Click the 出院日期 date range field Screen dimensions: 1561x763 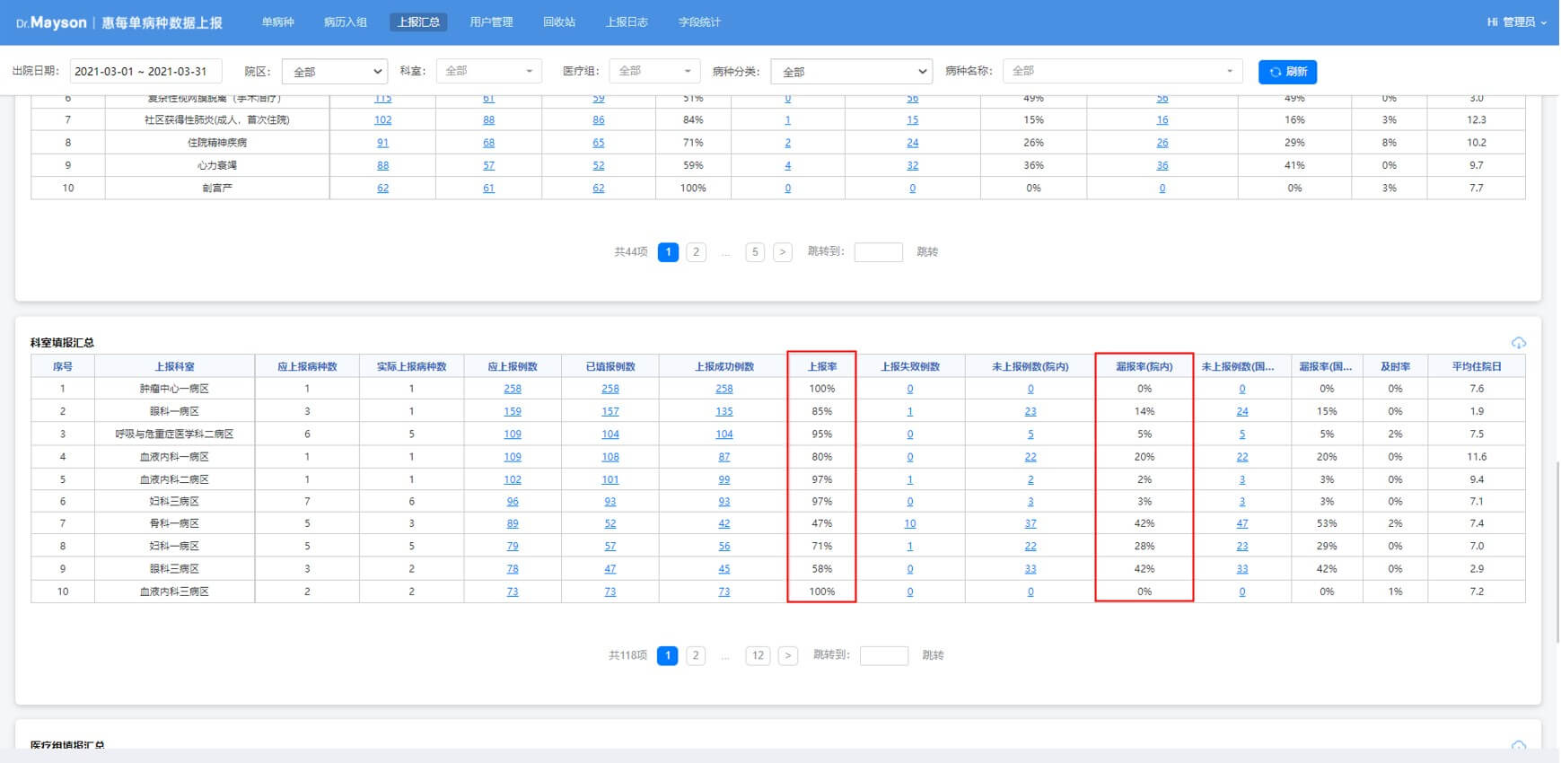coord(145,72)
